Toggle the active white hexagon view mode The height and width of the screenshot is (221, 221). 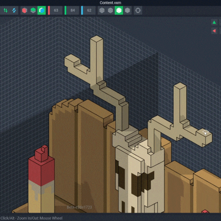(119, 10)
